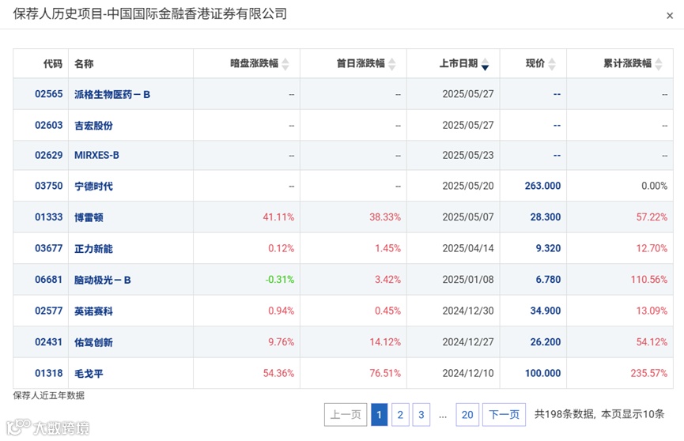Open stock 佑驾创新
This screenshot has height=441, width=684.
[93, 342]
